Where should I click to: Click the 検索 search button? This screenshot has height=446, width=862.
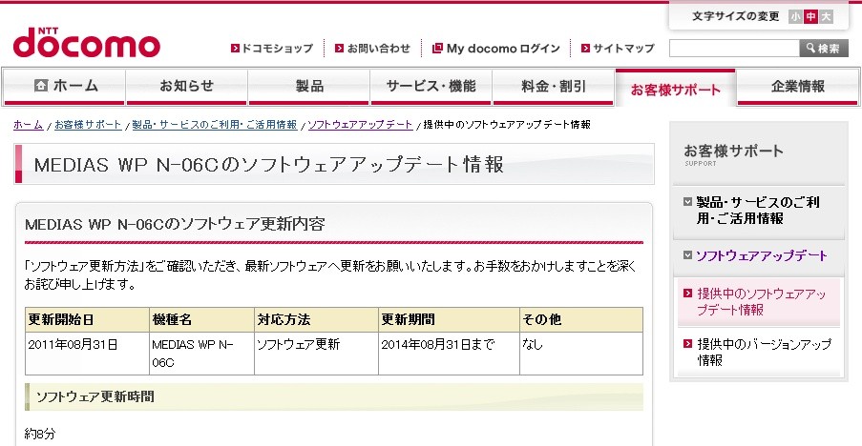tap(824, 49)
